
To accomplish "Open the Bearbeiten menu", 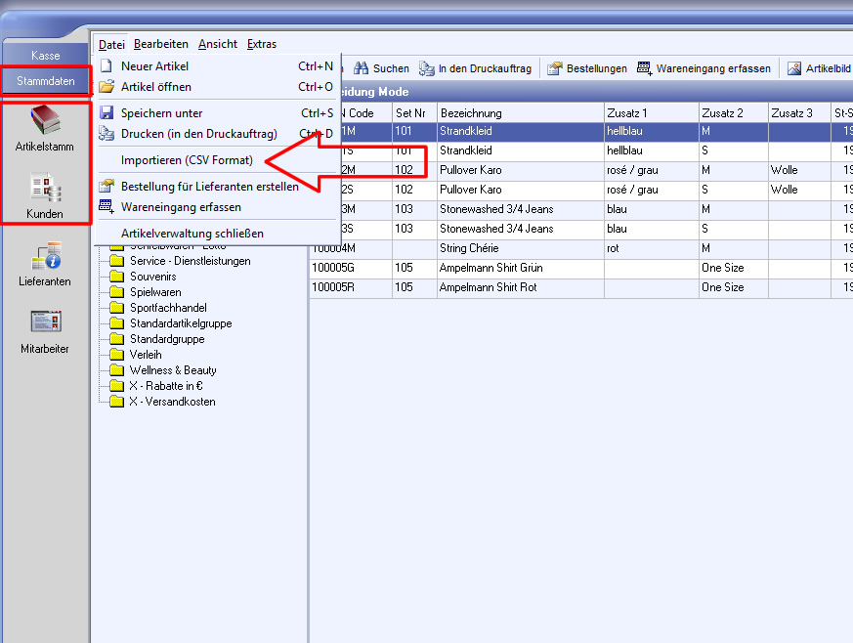I will coord(161,44).
